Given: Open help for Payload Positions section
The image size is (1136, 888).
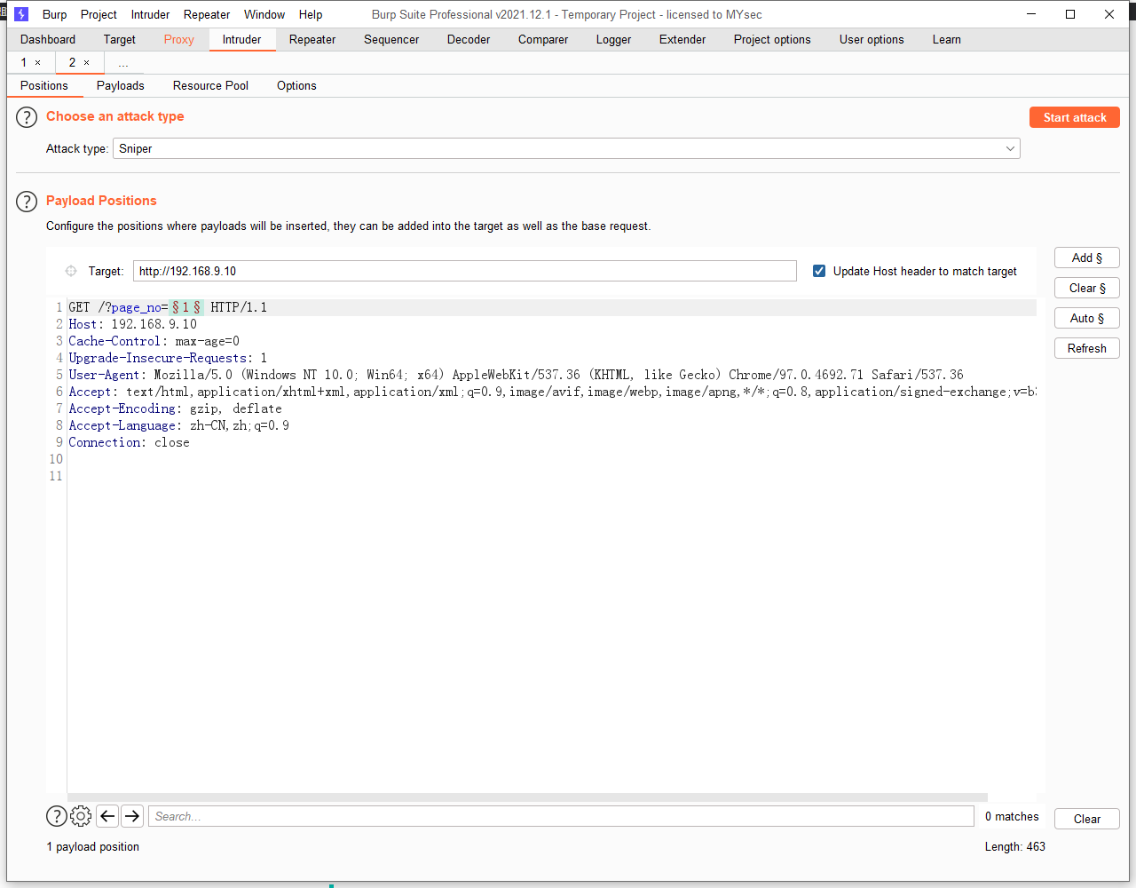Looking at the screenshot, I should 27,202.
